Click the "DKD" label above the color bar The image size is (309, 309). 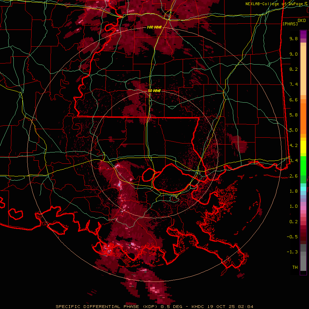point(302,21)
